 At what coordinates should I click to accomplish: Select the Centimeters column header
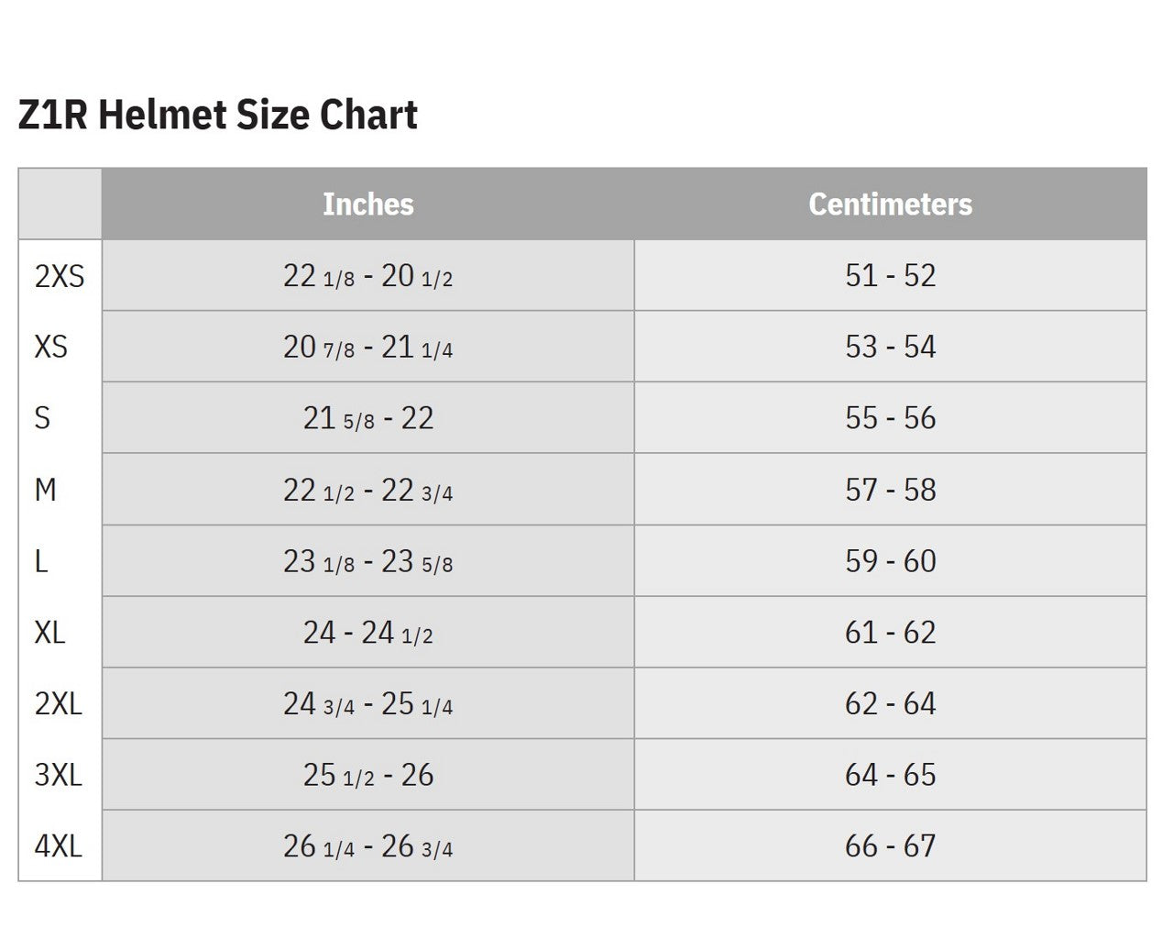[890, 204]
